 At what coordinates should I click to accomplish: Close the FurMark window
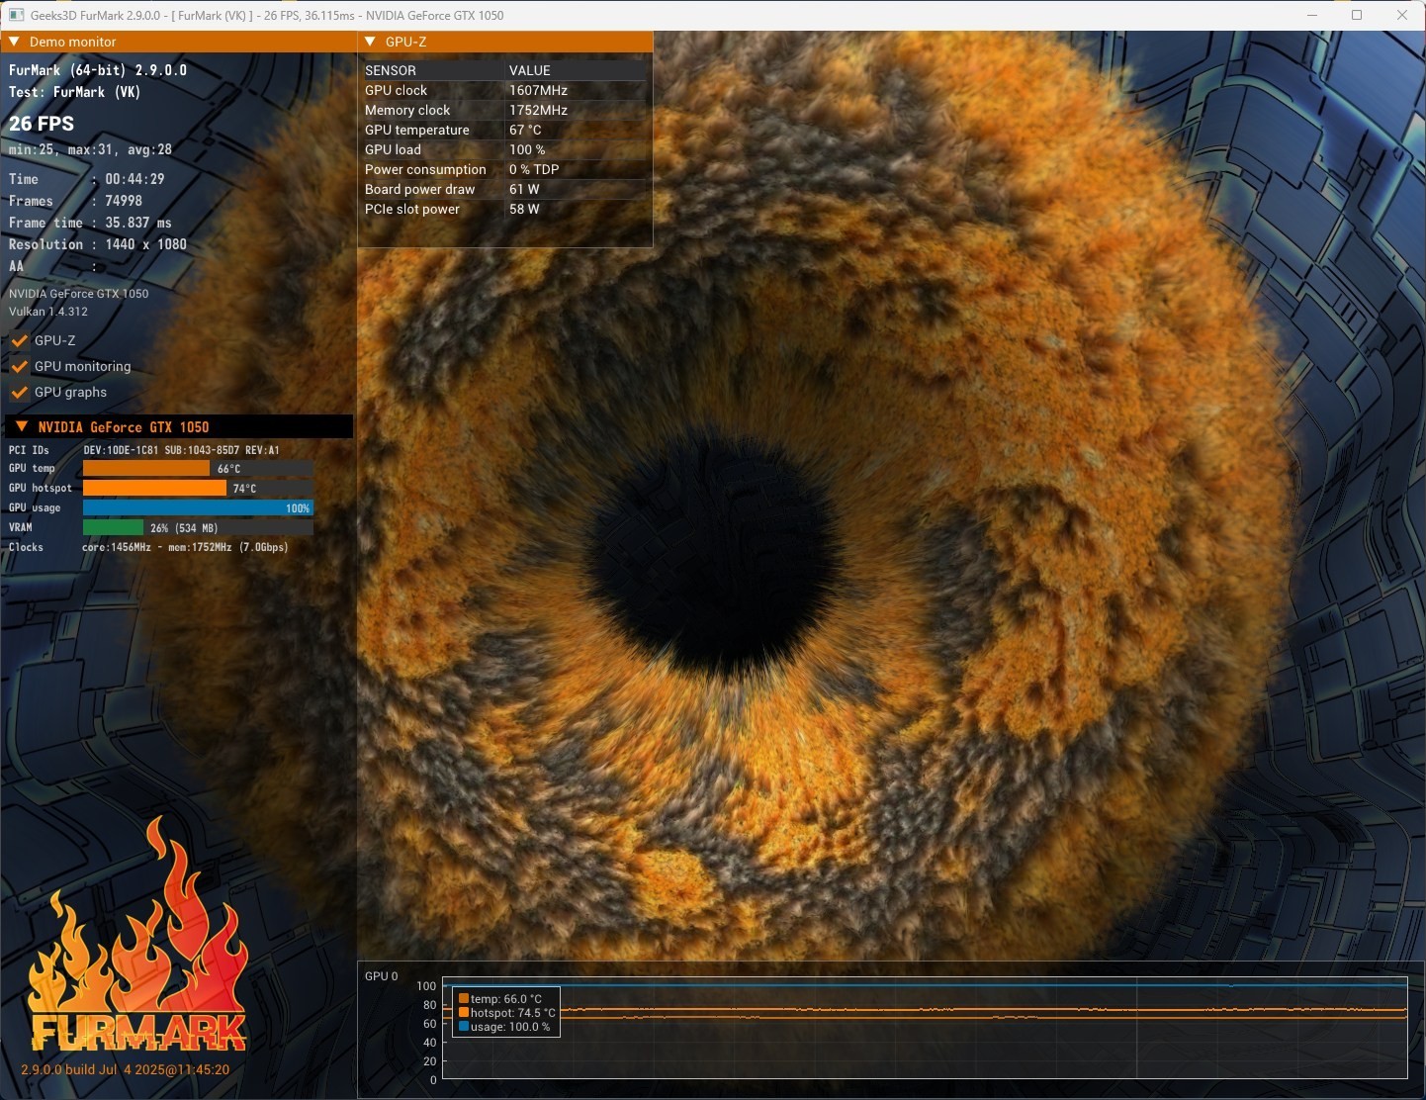click(x=1402, y=15)
